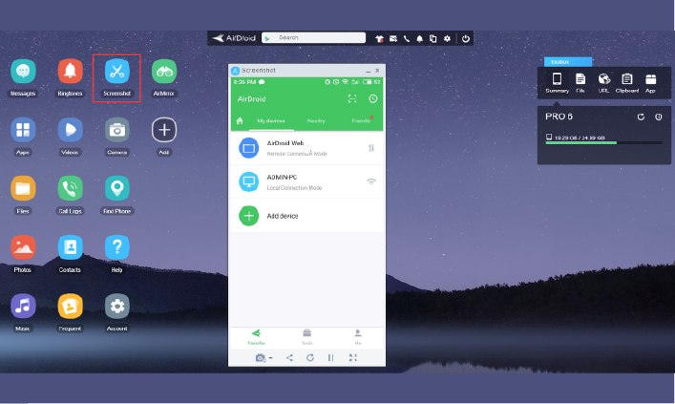
Task: Click the AirDroid logo in top bar
Action: [x=234, y=38]
